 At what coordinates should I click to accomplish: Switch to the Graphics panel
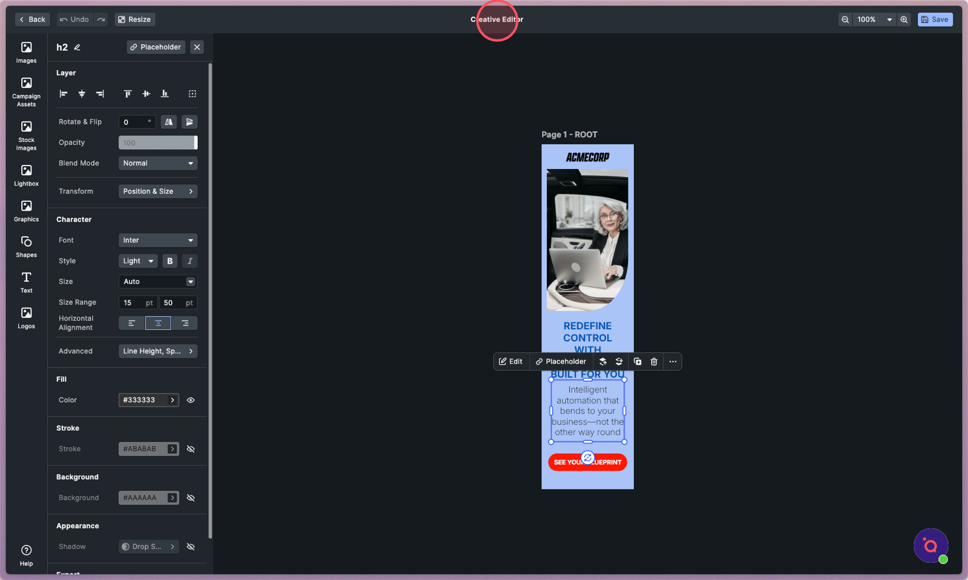pyautogui.click(x=26, y=211)
